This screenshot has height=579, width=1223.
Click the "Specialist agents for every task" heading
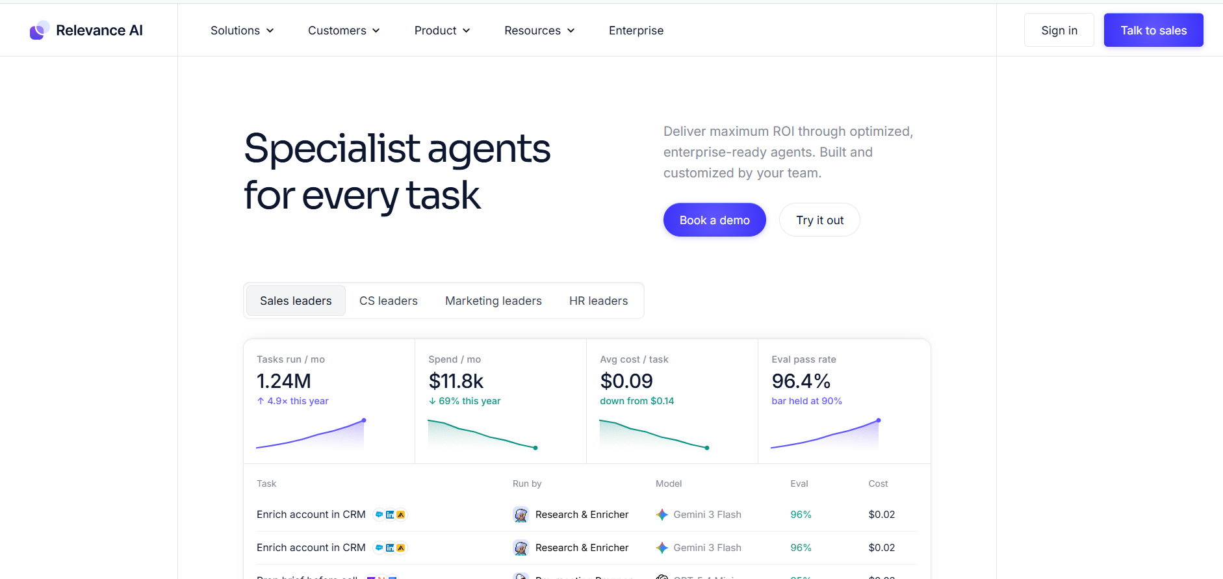[x=397, y=172]
